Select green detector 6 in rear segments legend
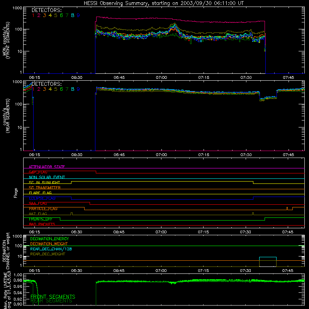309x309 pixels. pos(61,89)
